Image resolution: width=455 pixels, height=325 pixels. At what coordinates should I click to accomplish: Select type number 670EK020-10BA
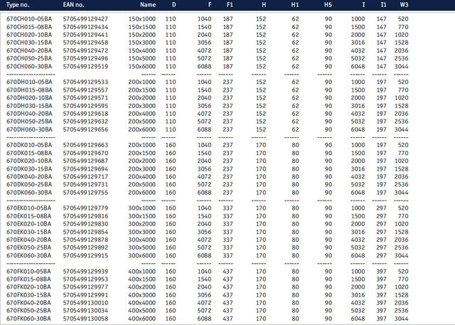click(28, 224)
